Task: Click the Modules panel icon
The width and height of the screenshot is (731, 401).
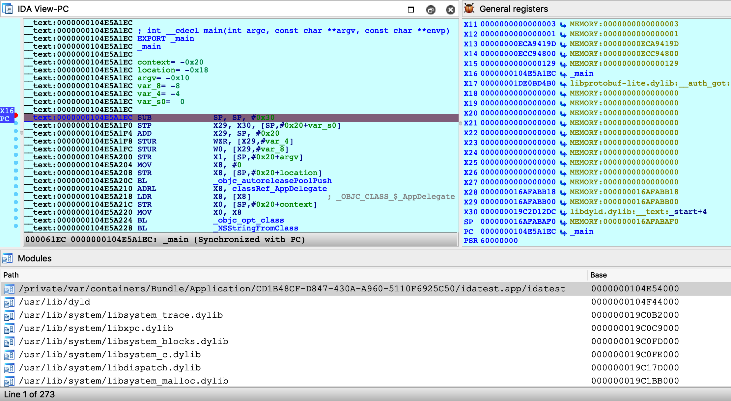Action: point(7,258)
